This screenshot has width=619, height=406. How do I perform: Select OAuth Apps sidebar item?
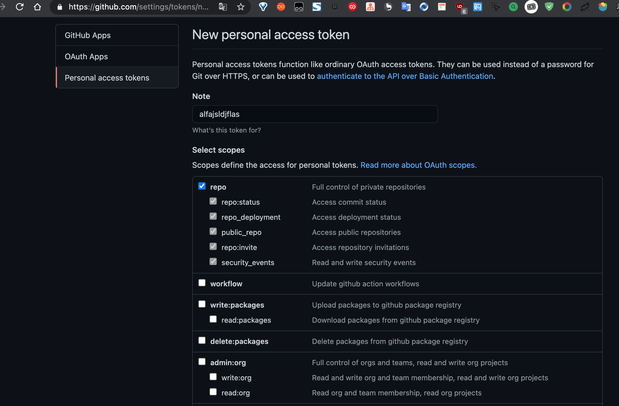pyautogui.click(x=86, y=56)
